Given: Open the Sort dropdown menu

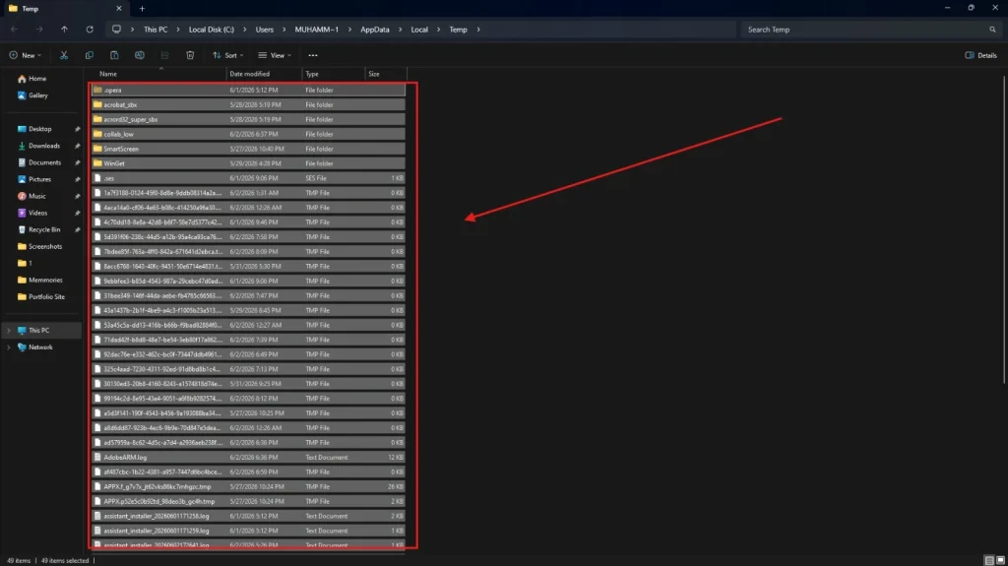Looking at the screenshot, I should point(227,55).
